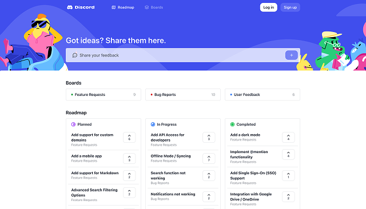Click the speech bubble icon in feedback field
This screenshot has height=209, width=366.
[75, 55]
